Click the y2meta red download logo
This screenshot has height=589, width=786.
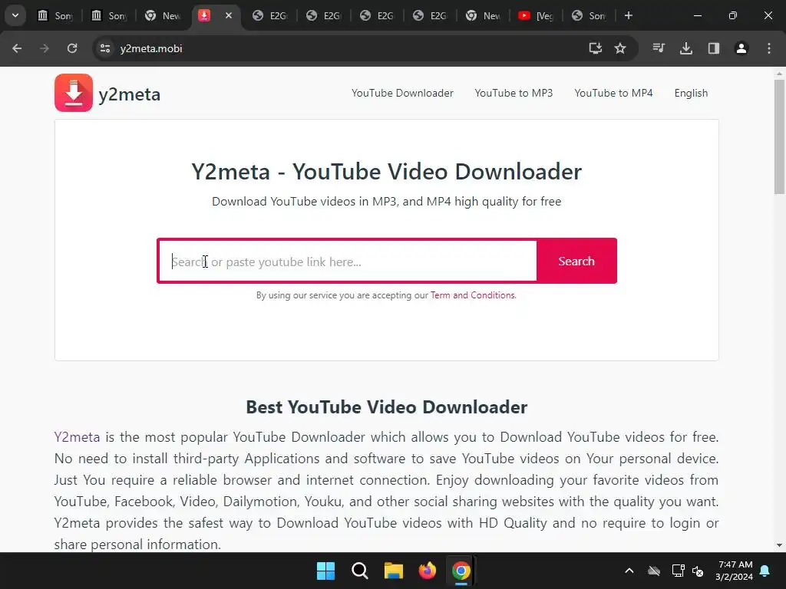pos(74,93)
